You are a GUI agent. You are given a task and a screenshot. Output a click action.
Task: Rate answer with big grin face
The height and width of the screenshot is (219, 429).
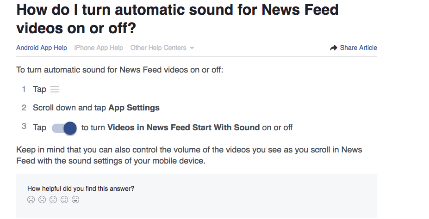point(75,200)
